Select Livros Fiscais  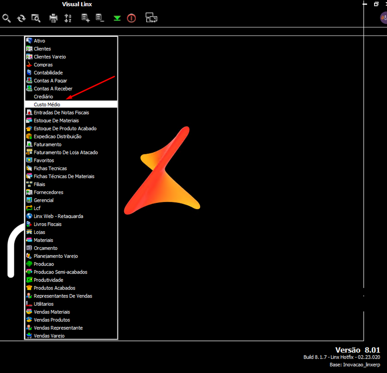(x=71, y=224)
